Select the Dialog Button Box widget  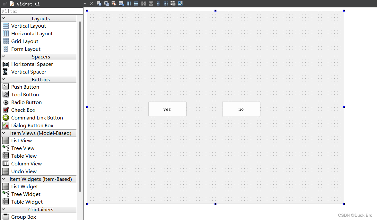tap(32, 125)
